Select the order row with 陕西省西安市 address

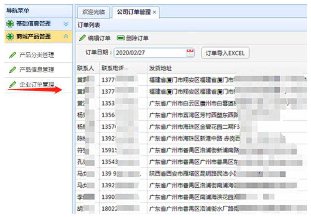(x=191, y=174)
